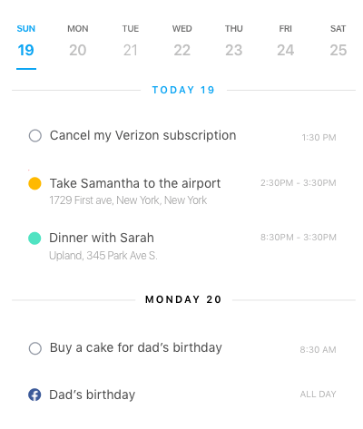Click the 1729 First ave address

coord(128,200)
